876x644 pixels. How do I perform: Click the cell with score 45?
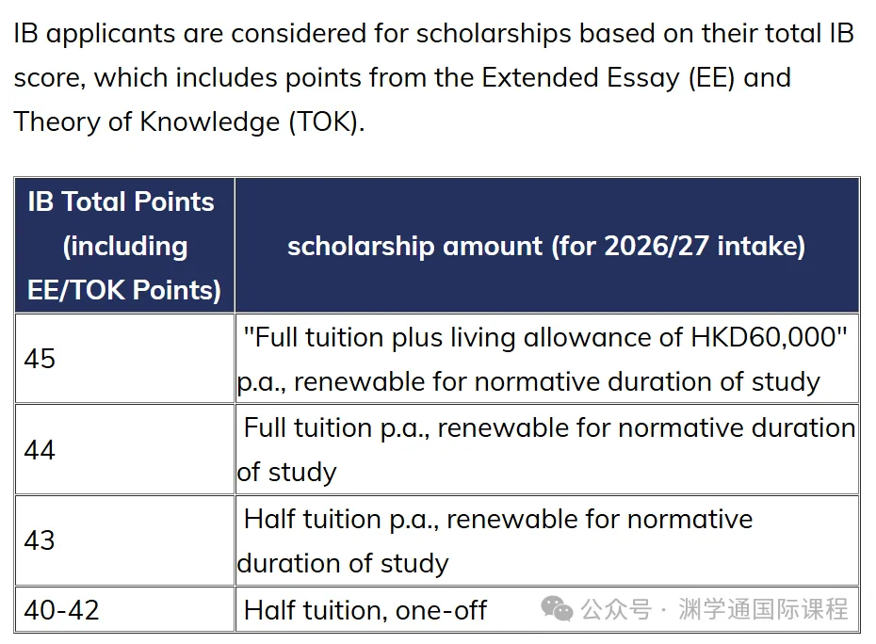tap(124, 358)
